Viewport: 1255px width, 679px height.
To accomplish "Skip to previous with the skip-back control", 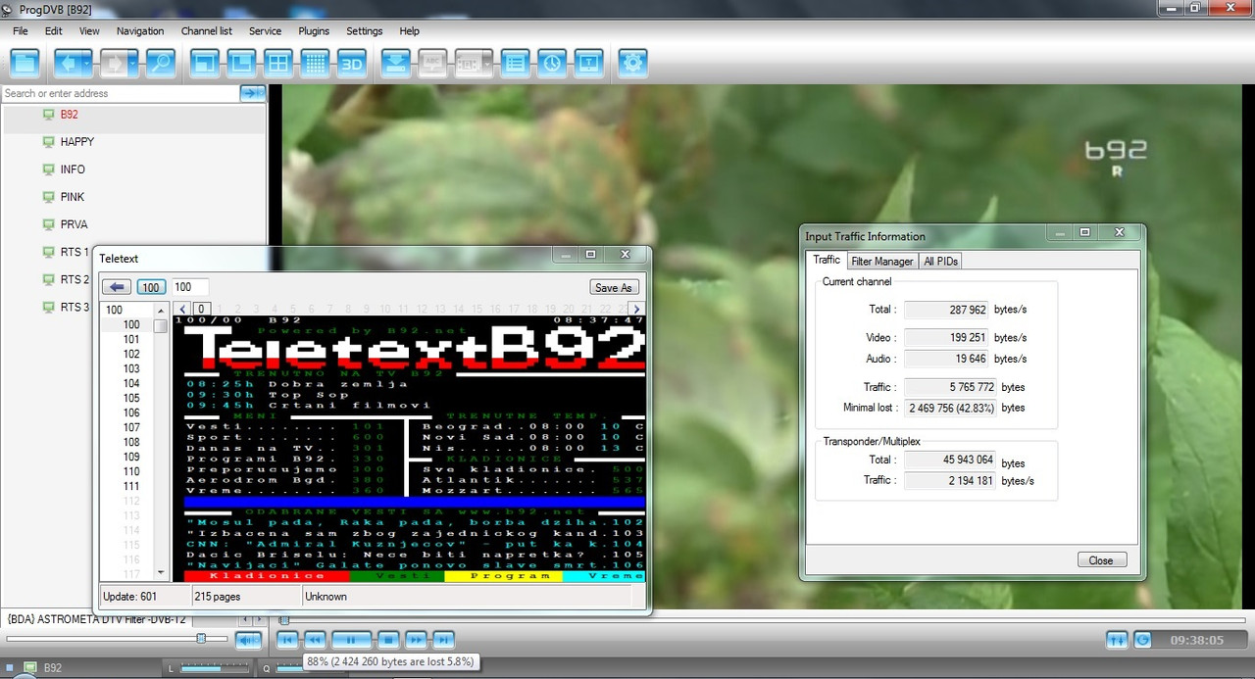I will (287, 640).
